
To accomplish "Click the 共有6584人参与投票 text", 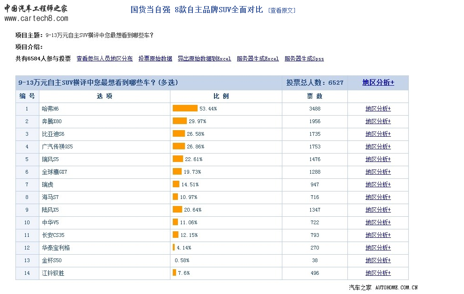I will [43, 59].
